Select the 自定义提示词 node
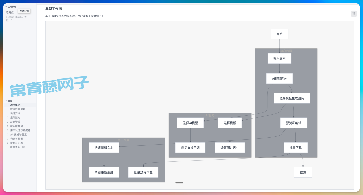This screenshot has width=363, height=195. tap(190, 148)
